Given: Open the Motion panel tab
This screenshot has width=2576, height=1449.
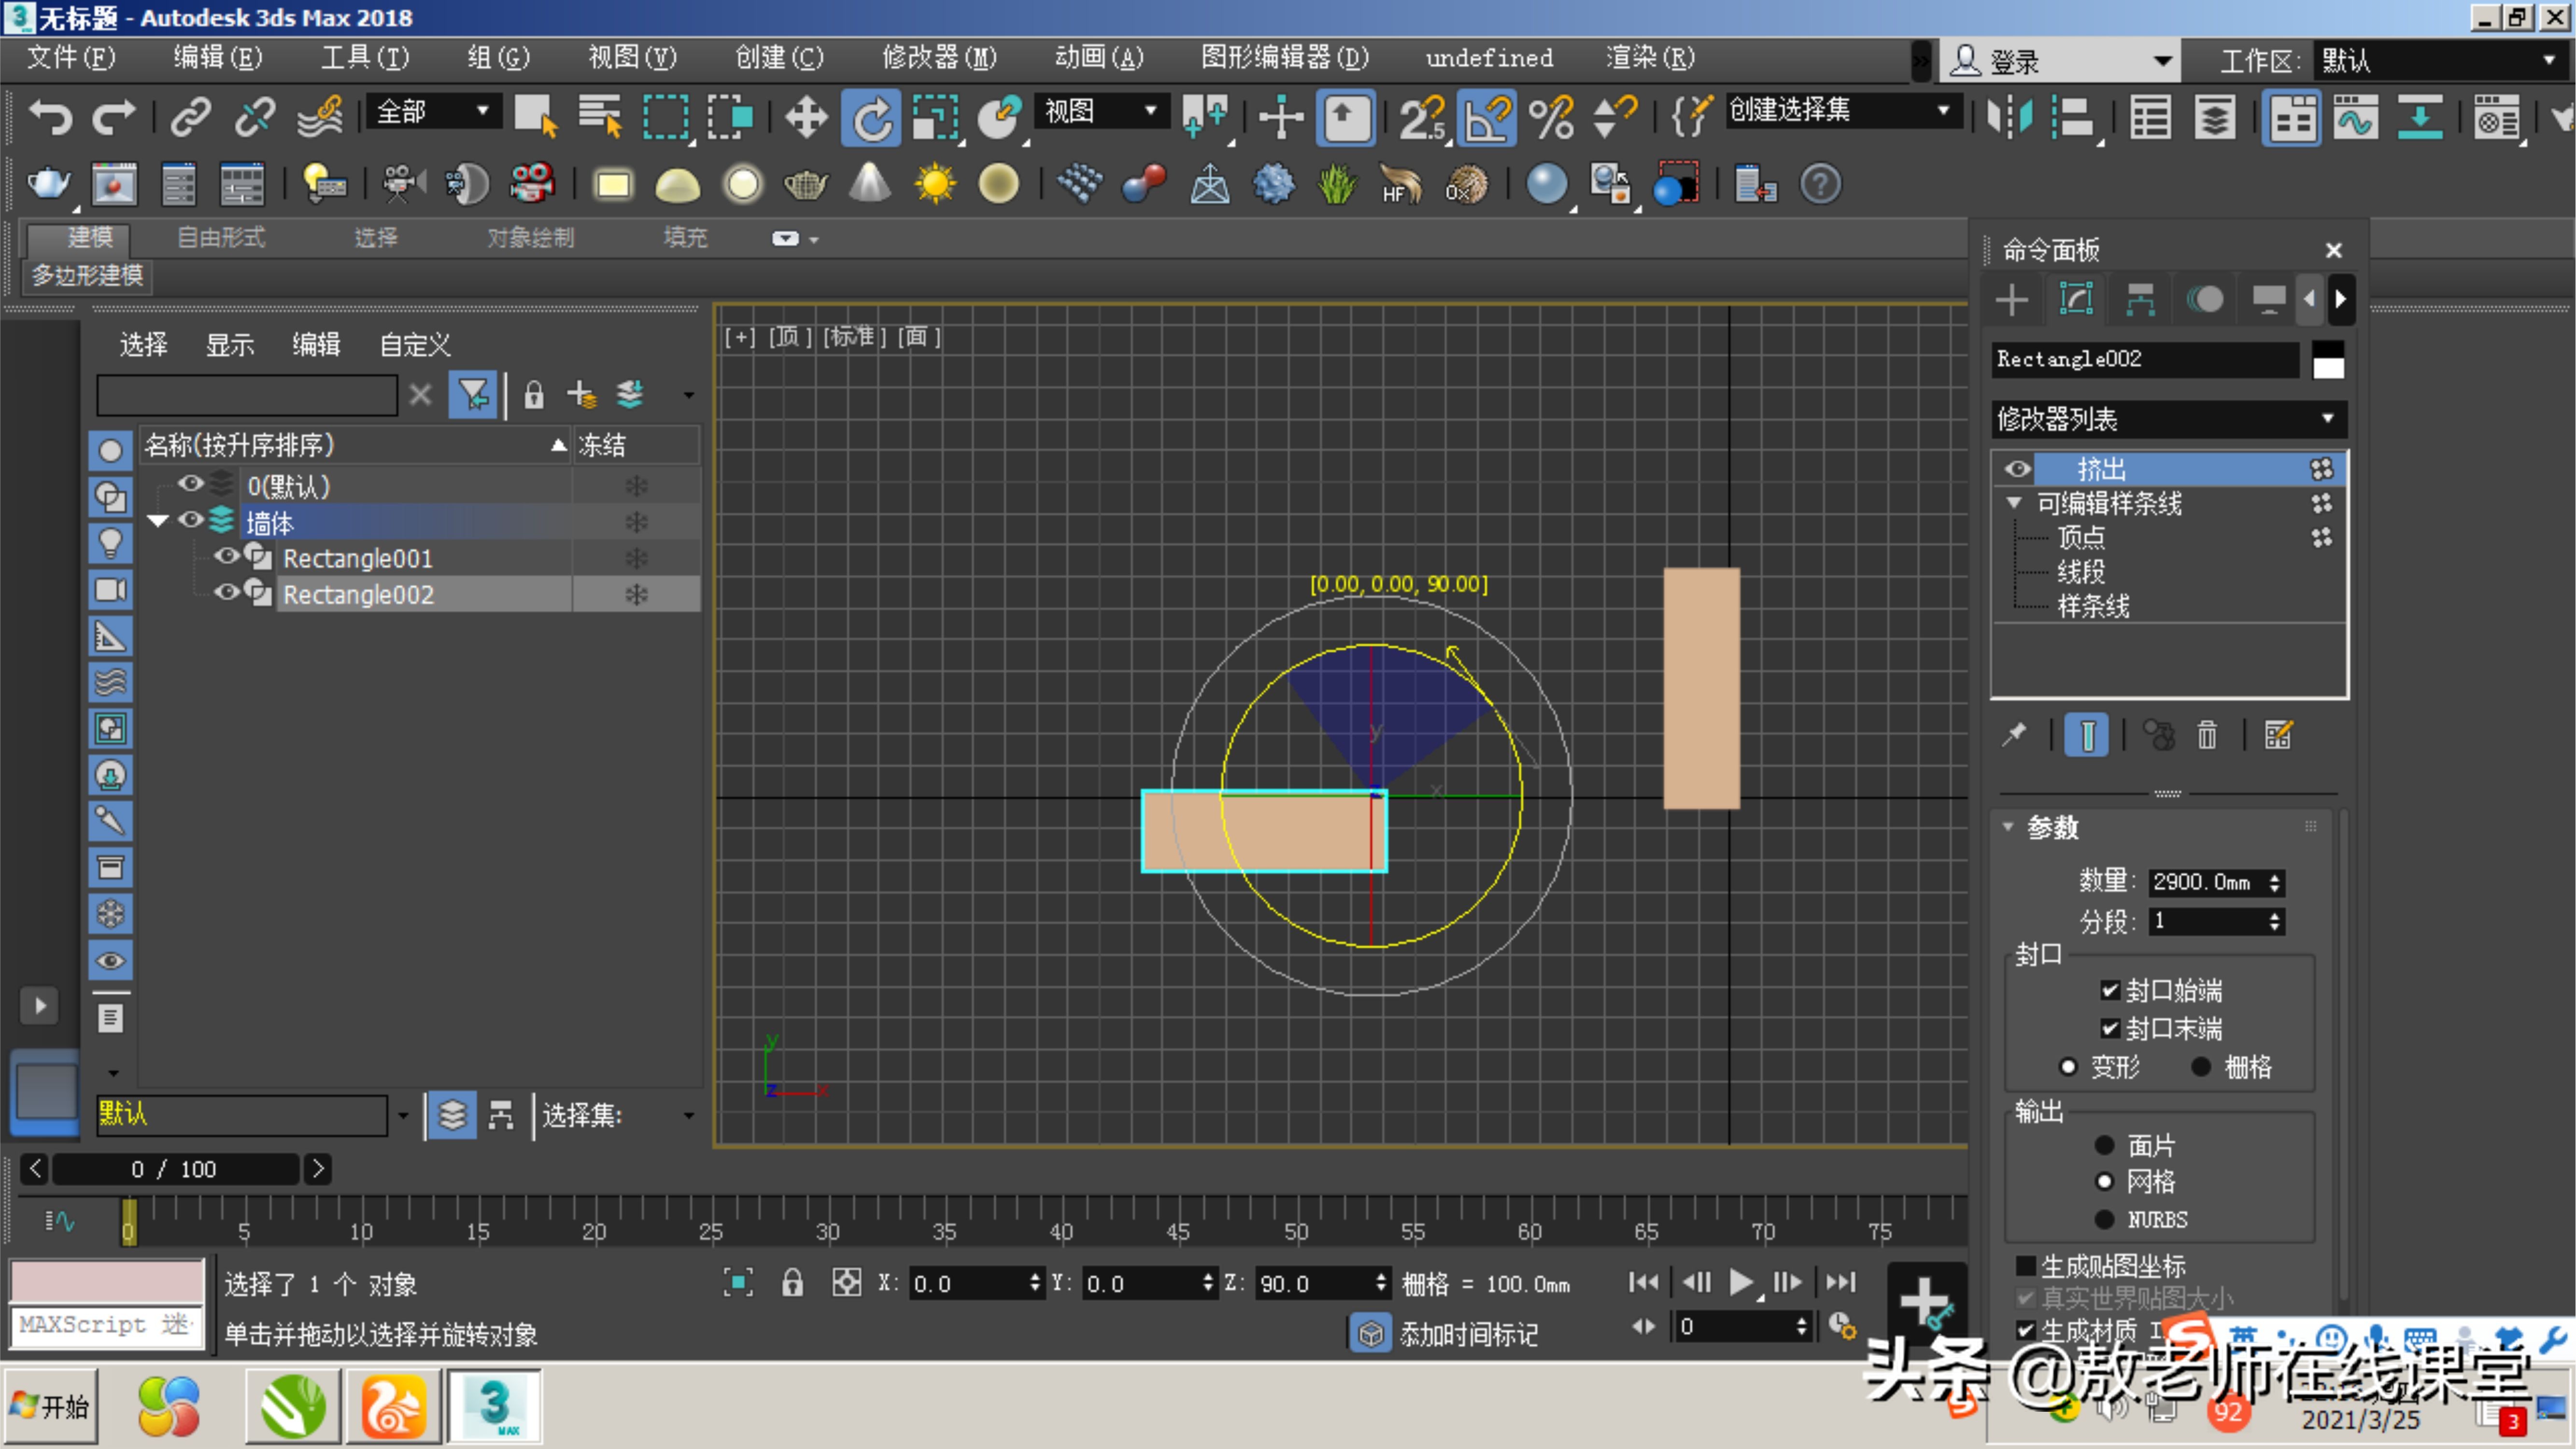Looking at the screenshot, I should [2205, 299].
